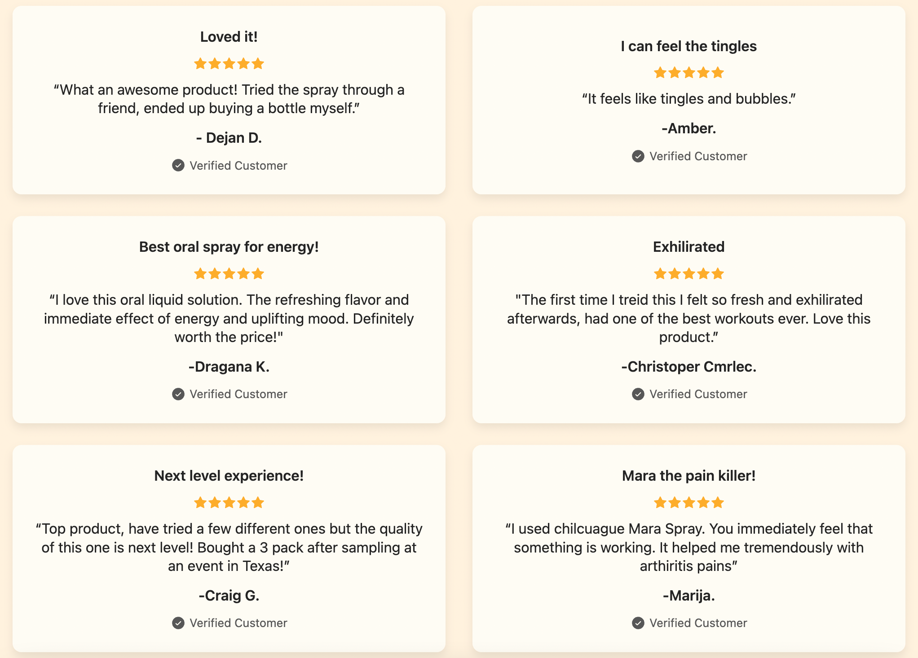918x658 pixels.
Task: Click the reviewer name Dragana K.
Action: coord(229,367)
